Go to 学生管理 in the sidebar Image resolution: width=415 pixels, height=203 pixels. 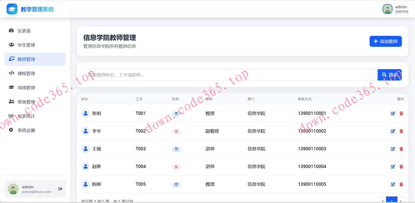coord(35,45)
